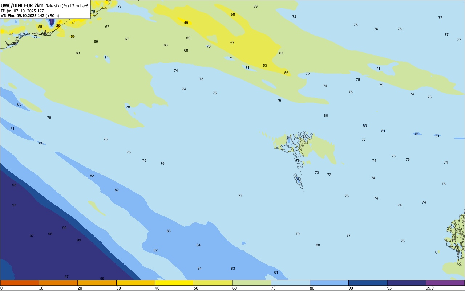Select the 30–40 golden legend swatch
This screenshot has width=465, height=291.
click(x=136, y=283)
